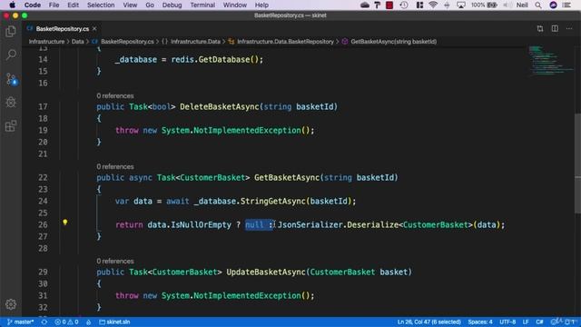
Task: Click the battery status in menu bar
Action: pyautogui.click(x=484, y=5)
